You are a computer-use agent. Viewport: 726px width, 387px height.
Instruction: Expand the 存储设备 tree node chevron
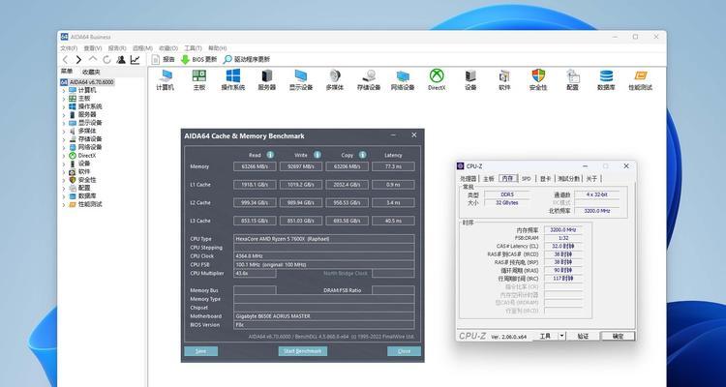coord(64,139)
